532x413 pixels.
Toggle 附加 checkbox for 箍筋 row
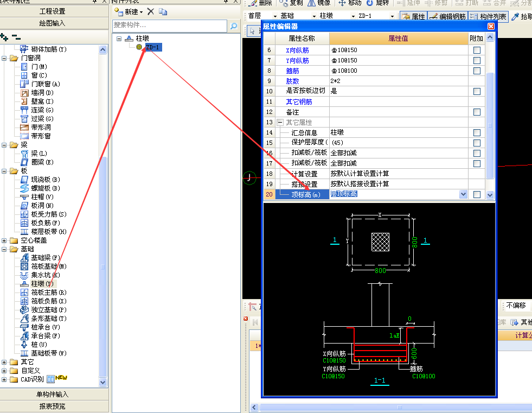click(x=477, y=71)
